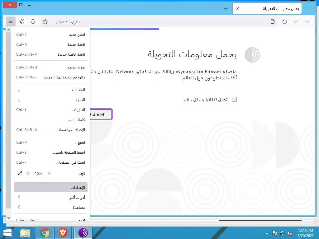Go back with the left arrow
Screen dimensions: 319x239
[296, 21]
